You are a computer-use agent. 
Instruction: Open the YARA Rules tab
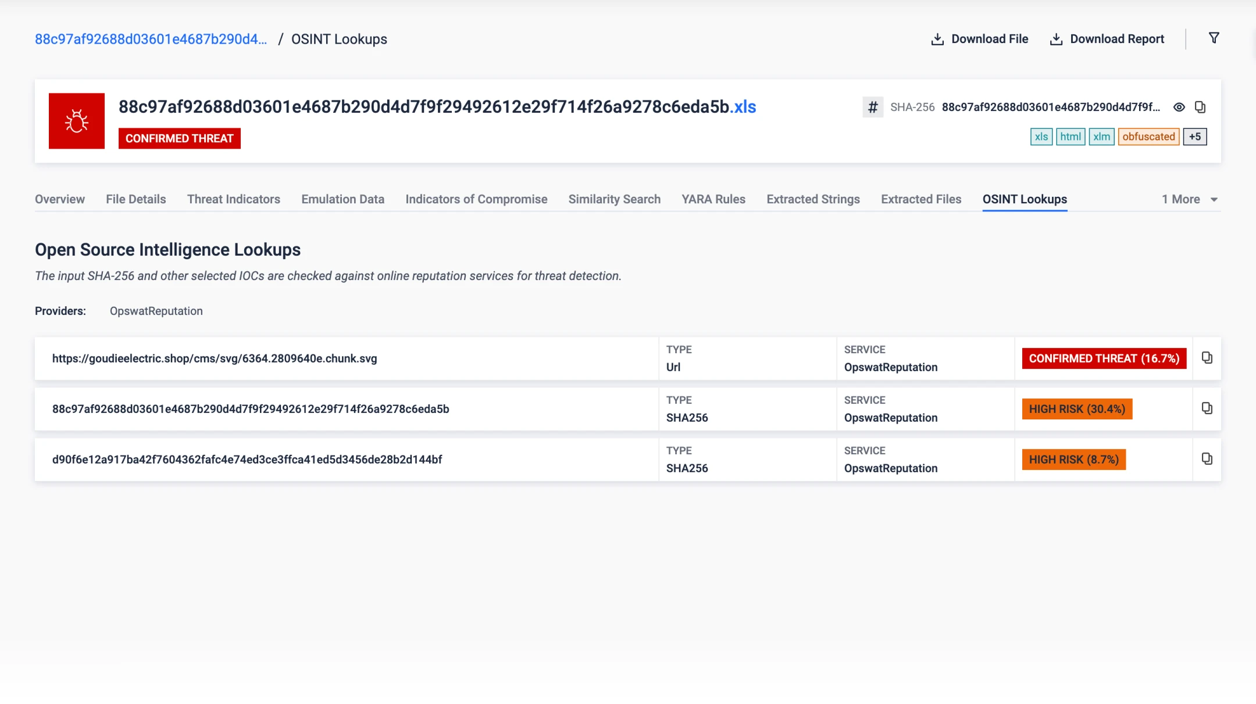(x=713, y=199)
